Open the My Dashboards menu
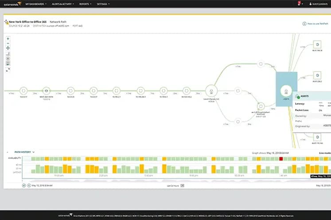331x220 pixels. pos(36,4)
